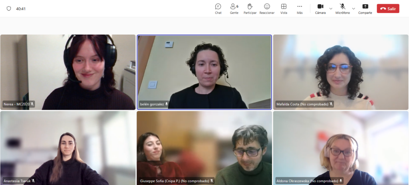Click Aldona Okraszewska muted mic icon
Screen dimensions: 409x185
[x=341, y=181]
